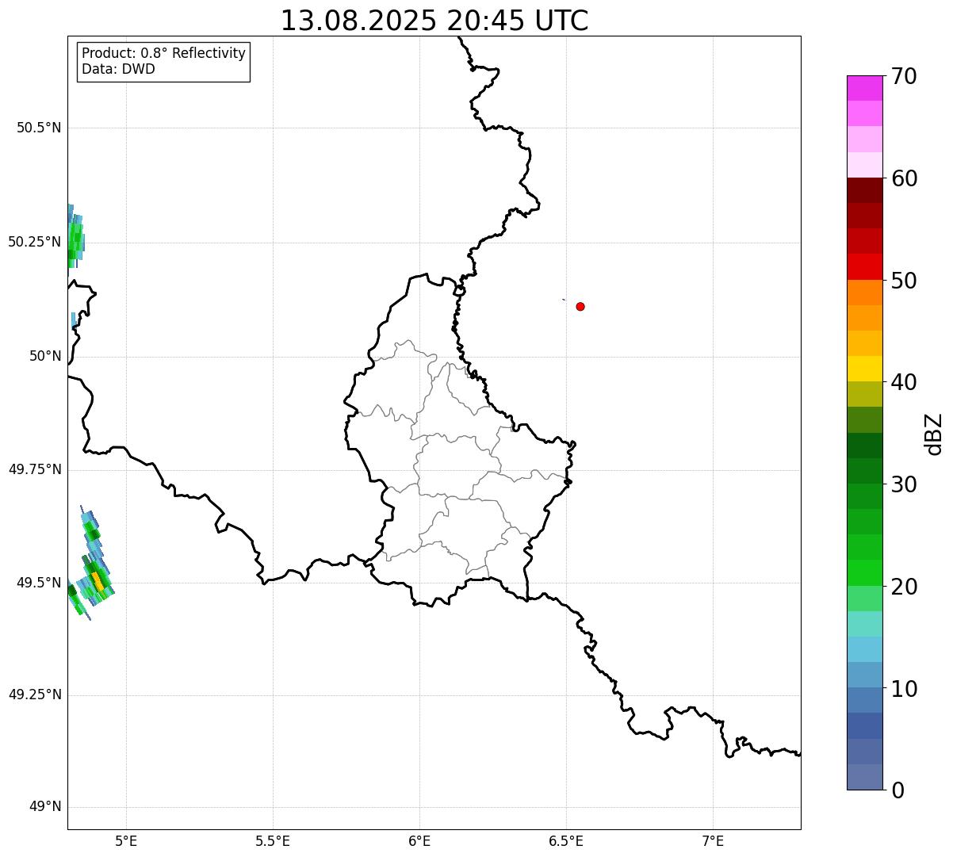Viewport: 953px width, 857px height.
Task: Click the longitude label 6°E
Action: (419, 840)
